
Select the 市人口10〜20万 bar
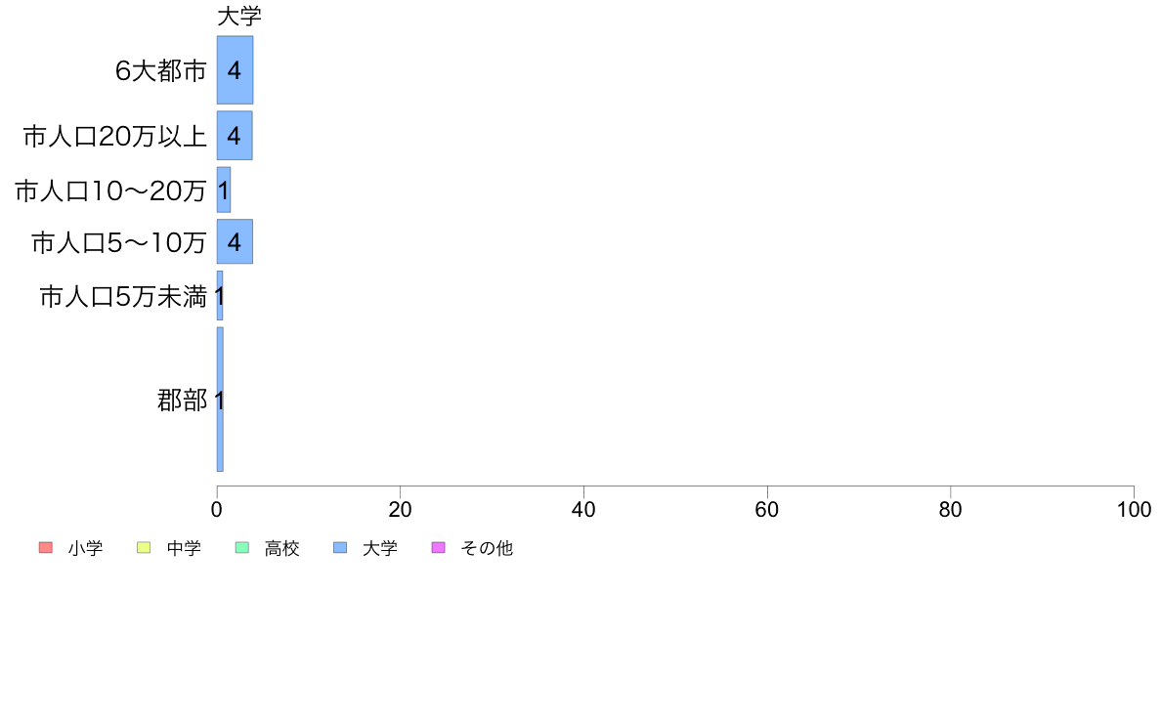[x=224, y=190]
